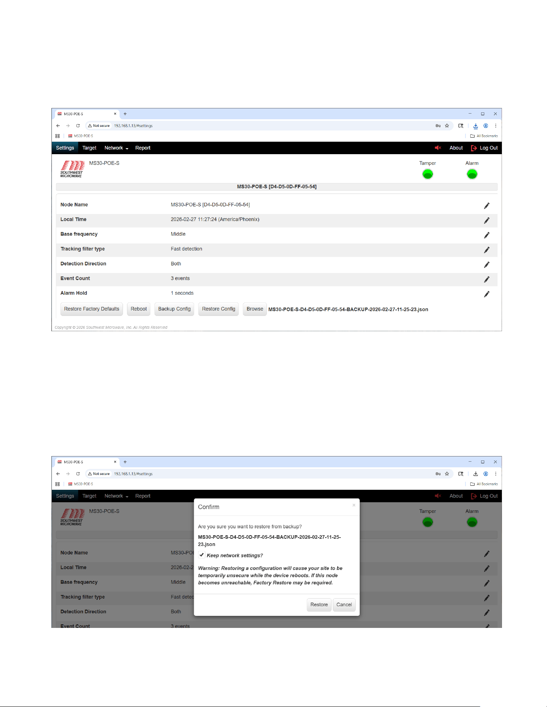This screenshot has width=547, height=707.
Task: Click the 'Fast detection' value in the no-dialog window
Action: (186, 249)
